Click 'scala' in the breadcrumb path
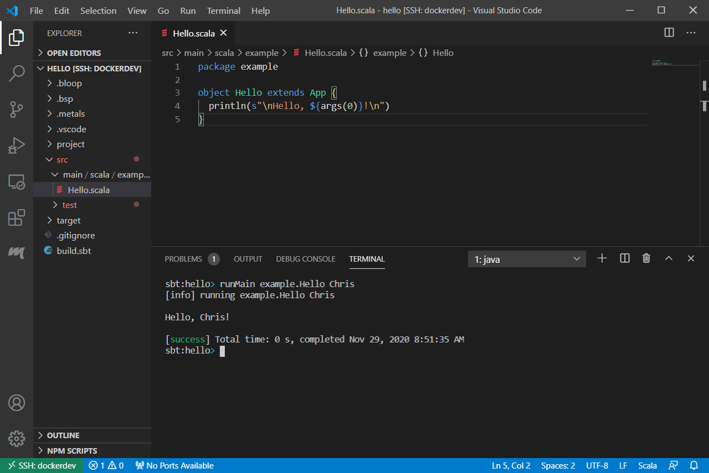This screenshot has height=473, width=709. 224,53
